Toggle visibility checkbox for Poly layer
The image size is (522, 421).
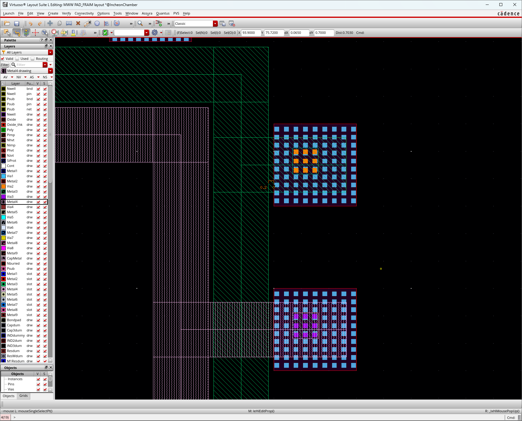(x=38, y=130)
